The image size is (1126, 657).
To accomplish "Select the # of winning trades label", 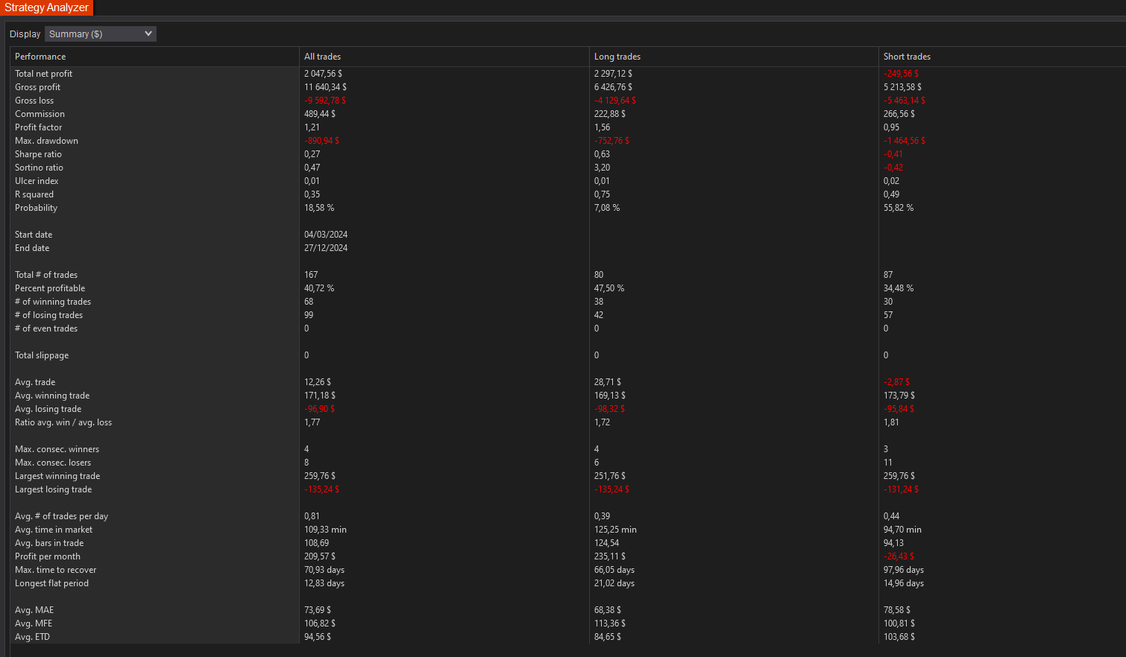I will click(x=53, y=302).
